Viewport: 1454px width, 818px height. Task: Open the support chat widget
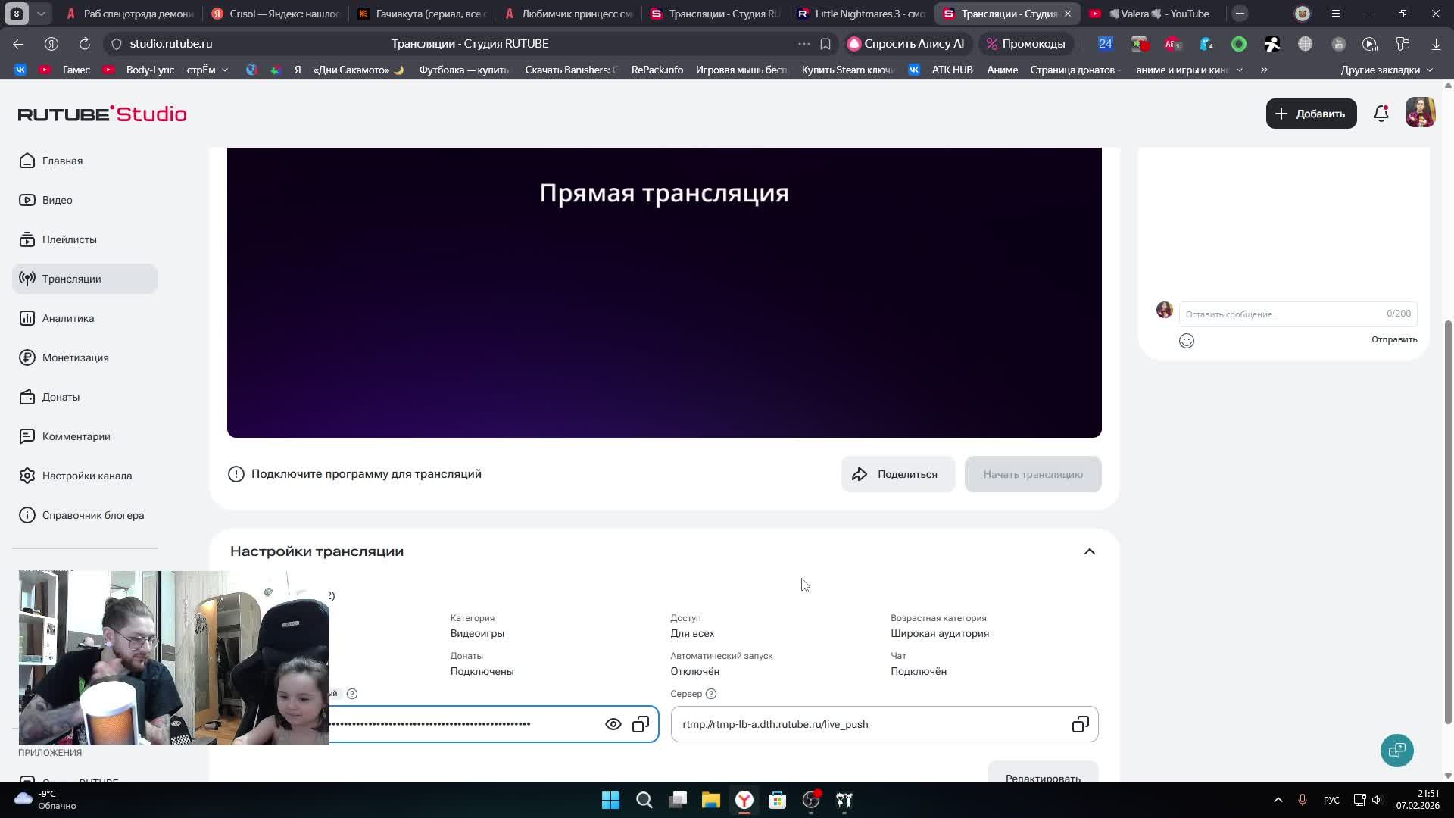tap(1396, 751)
